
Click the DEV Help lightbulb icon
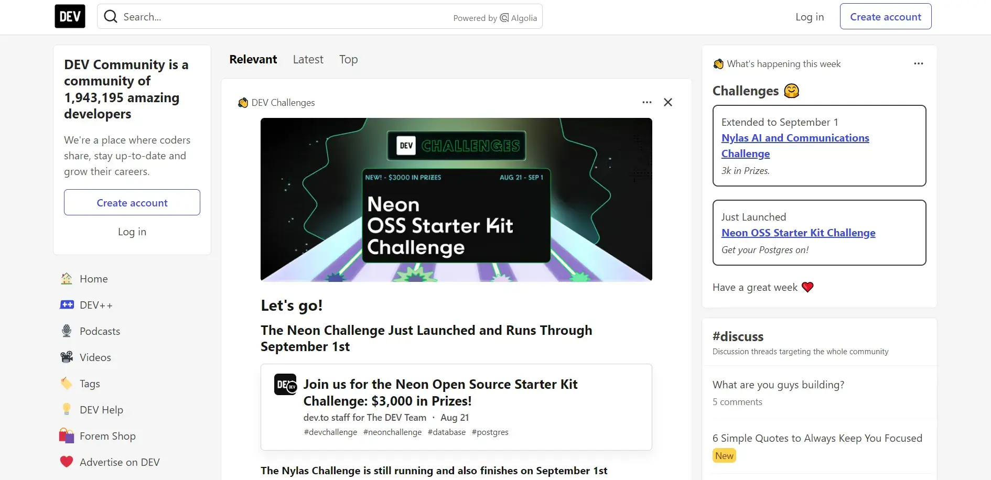pyautogui.click(x=67, y=409)
